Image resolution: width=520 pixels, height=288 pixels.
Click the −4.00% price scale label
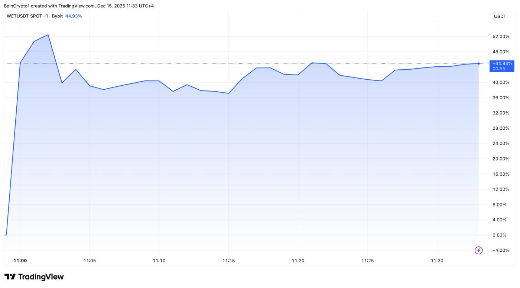coord(500,250)
